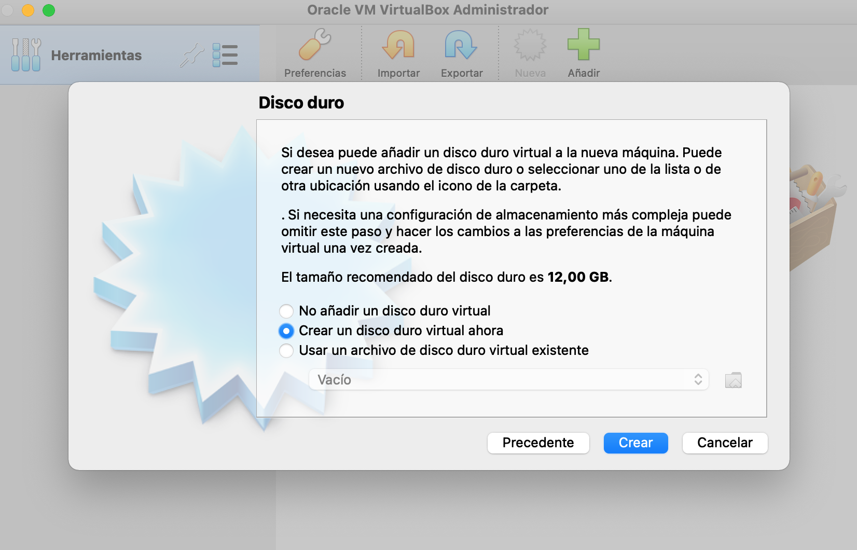Click the Cancelar button

coord(725,443)
